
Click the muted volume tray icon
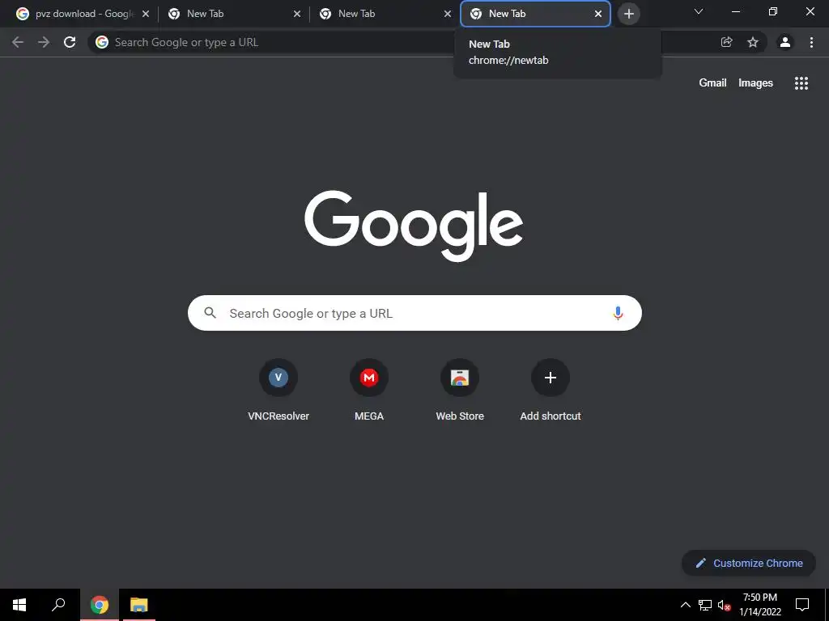click(x=724, y=605)
